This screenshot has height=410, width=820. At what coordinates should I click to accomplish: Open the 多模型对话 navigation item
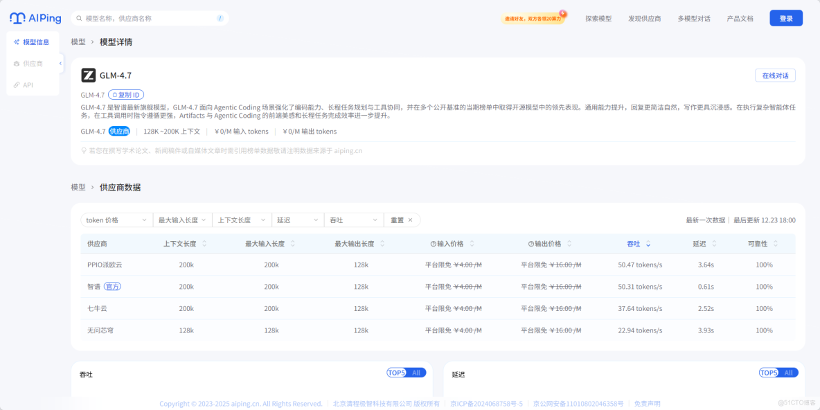pyautogui.click(x=694, y=18)
